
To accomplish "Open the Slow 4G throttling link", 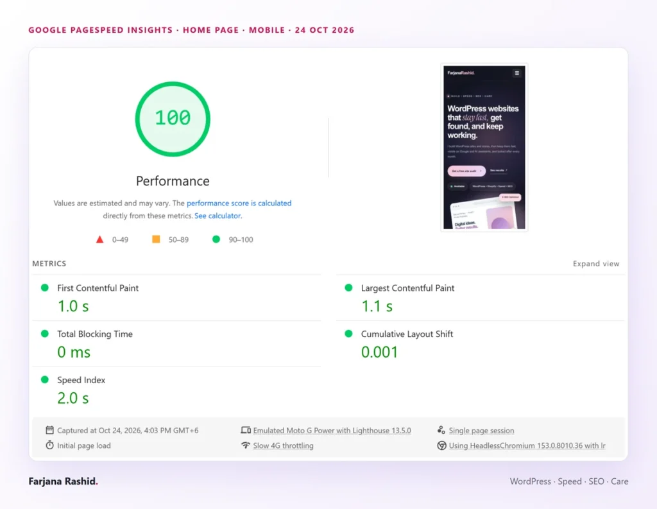I will (x=283, y=445).
